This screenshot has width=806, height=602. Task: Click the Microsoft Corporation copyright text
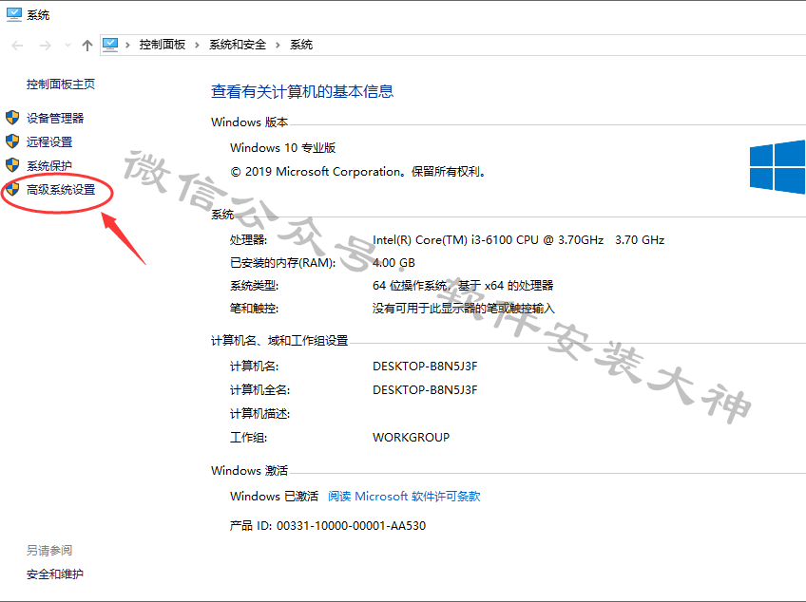(357, 172)
